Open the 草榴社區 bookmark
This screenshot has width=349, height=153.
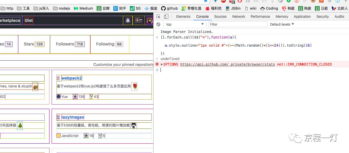191,8
